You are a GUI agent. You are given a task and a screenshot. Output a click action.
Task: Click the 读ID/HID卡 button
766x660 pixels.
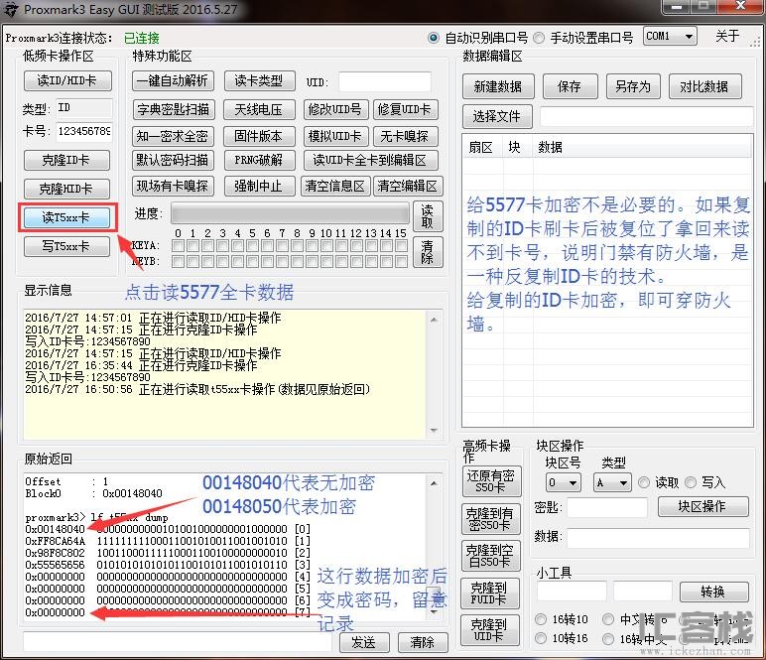pyautogui.click(x=67, y=80)
